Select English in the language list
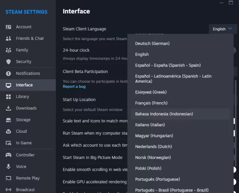The width and height of the screenshot is (239, 193). [x=180, y=54]
